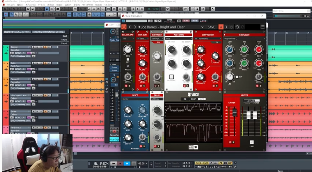Load the previous Gem Voice preset
The height and width of the screenshot is (172, 312).
coord(130,27)
